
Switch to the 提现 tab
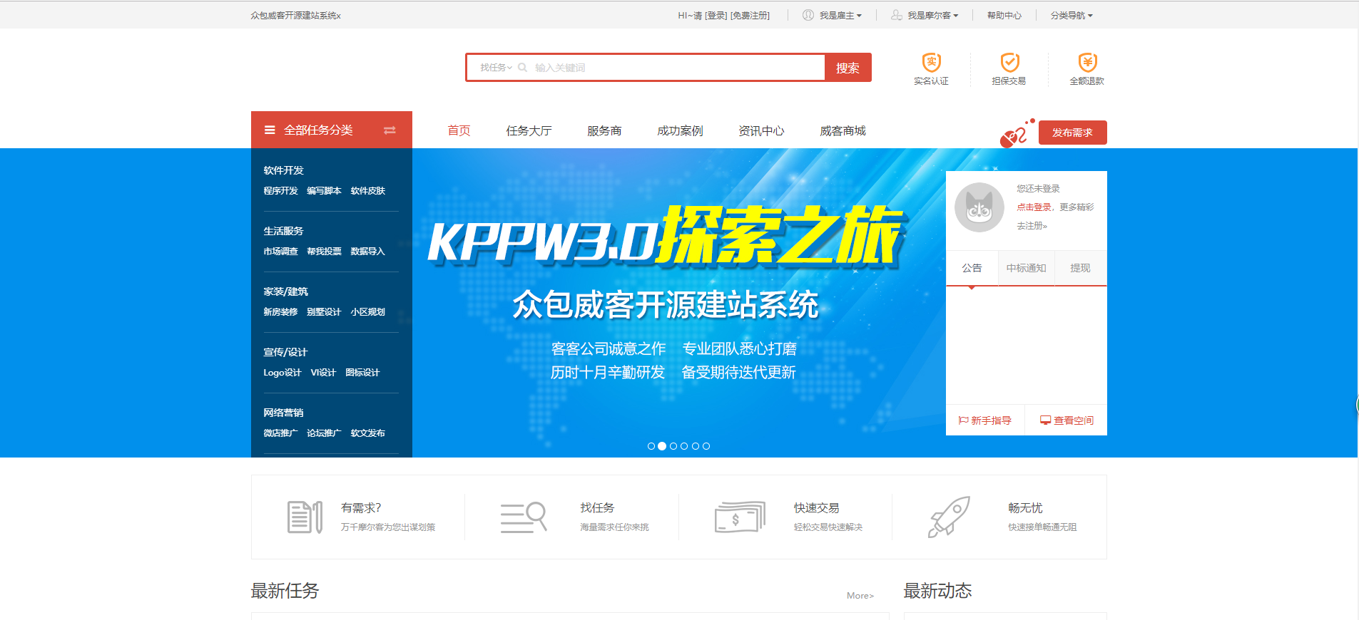pos(1080,268)
